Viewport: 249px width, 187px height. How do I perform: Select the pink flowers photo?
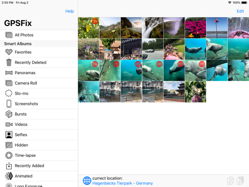click(x=196, y=28)
